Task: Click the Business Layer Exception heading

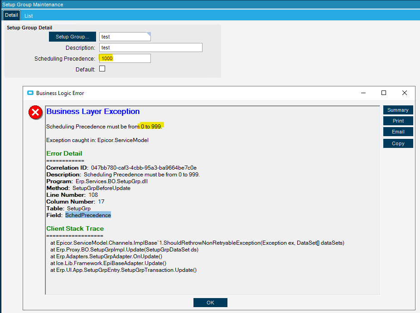Action: [93, 111]
